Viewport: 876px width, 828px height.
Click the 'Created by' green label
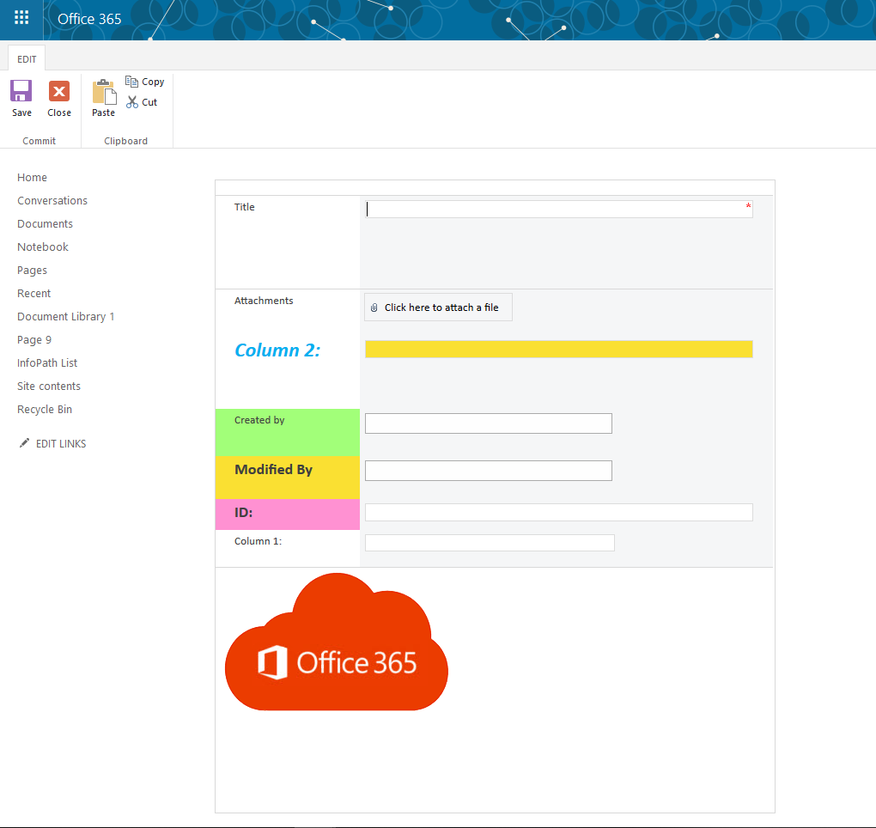click(x=259, y=420)
